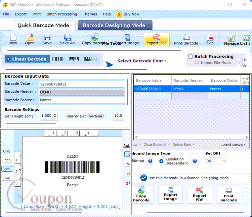252x217 pixels.
Task: Switch measurement unit to mm
Action: 7,178
